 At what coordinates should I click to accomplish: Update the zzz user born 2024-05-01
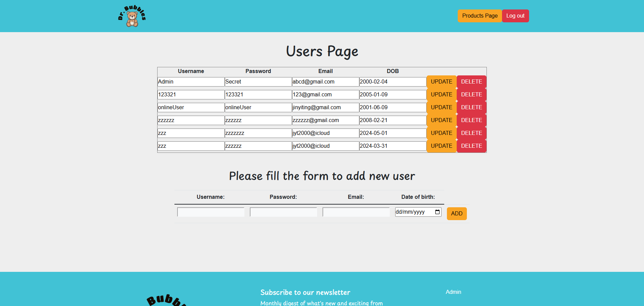click(441, 133)
